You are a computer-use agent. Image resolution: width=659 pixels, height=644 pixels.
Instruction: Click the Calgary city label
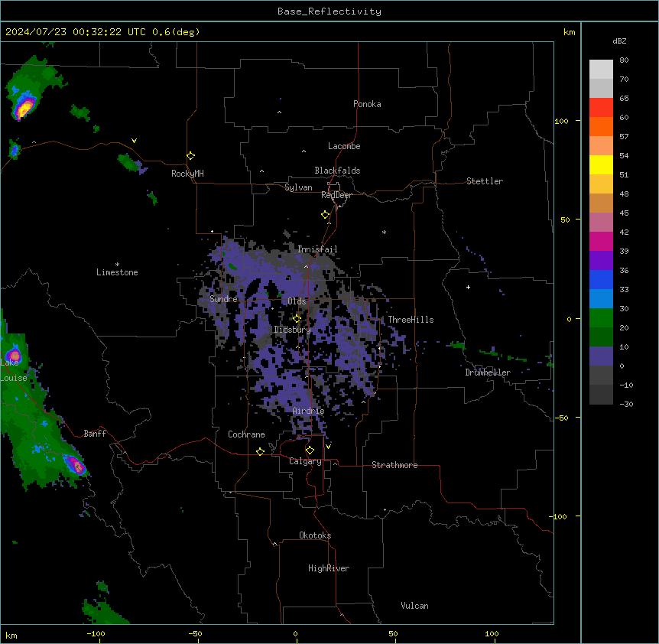pos(305,461)
